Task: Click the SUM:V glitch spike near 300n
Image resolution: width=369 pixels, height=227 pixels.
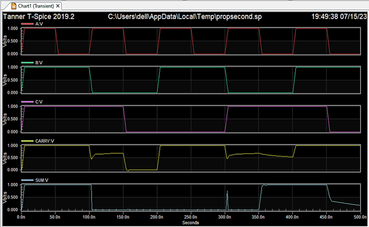Action: 227,200
